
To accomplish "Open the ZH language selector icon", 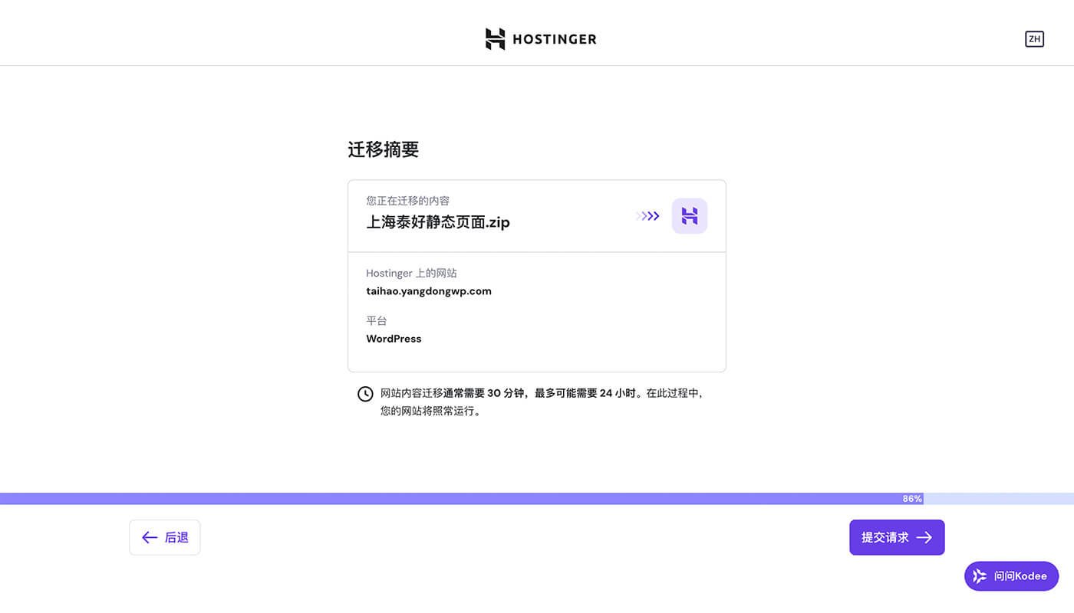I will coord(1034,38).
